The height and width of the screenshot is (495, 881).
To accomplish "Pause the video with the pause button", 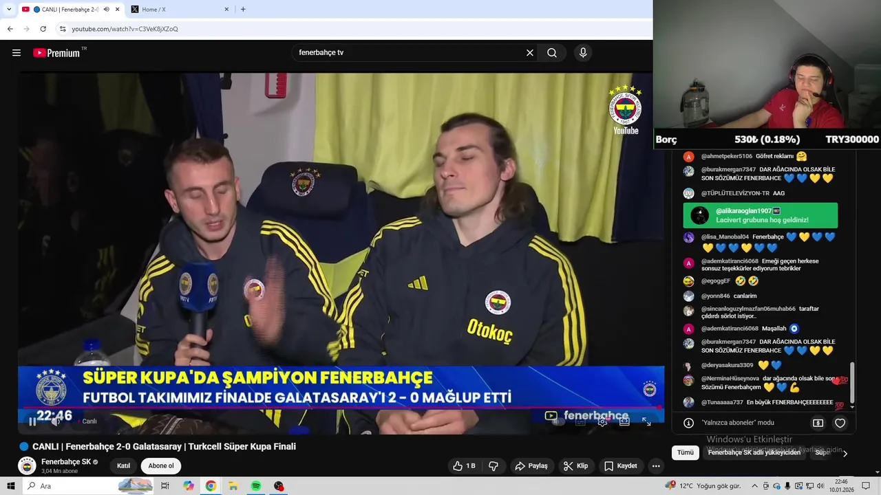I will coord(32,421).
